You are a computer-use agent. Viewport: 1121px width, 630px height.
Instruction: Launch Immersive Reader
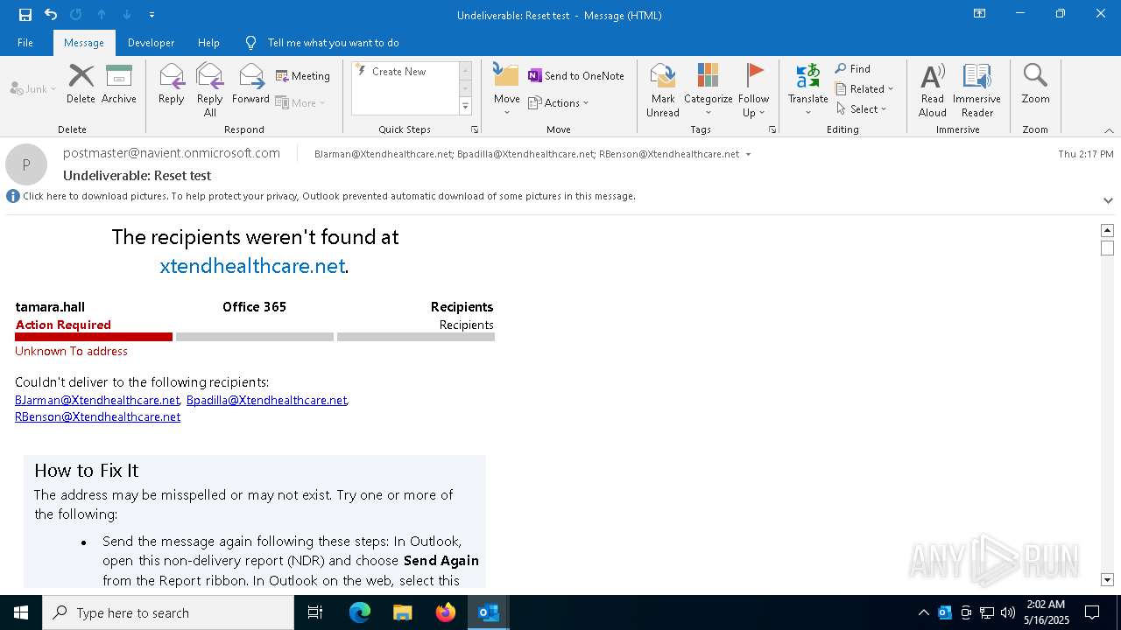(976, 89)
